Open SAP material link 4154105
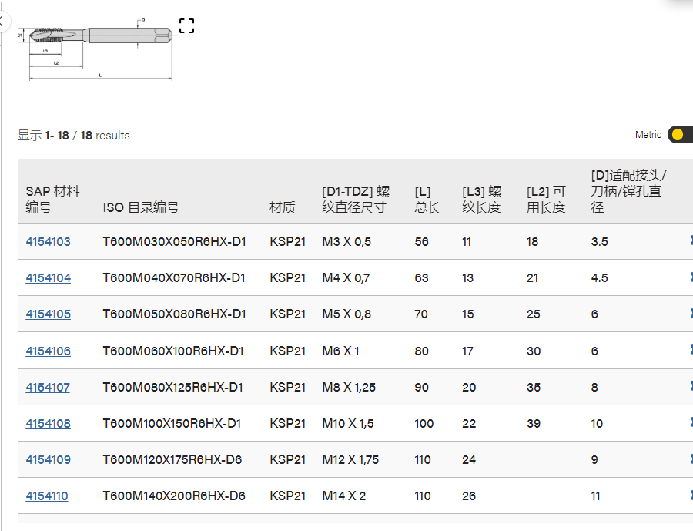 [x=48, y=314]
